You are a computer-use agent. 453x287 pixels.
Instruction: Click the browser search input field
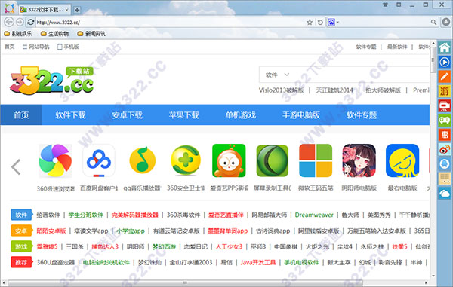(x=384, y=22)
